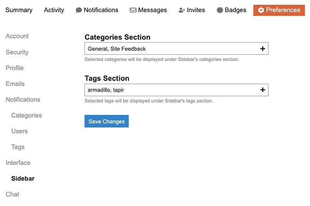The height and width of the screenshot is (206, 310).
Task: Open Chat preferences
Action: (13, 194)
